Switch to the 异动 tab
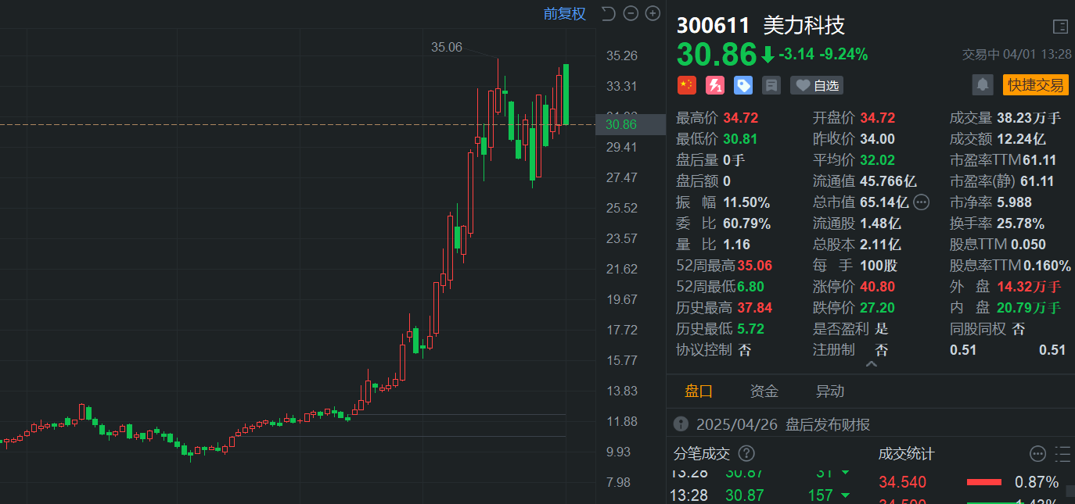Viewport: 1075px width, 504px height. click(x=830, y=391)
